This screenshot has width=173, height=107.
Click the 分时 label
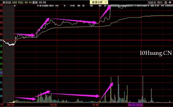(x=14, y=2)
